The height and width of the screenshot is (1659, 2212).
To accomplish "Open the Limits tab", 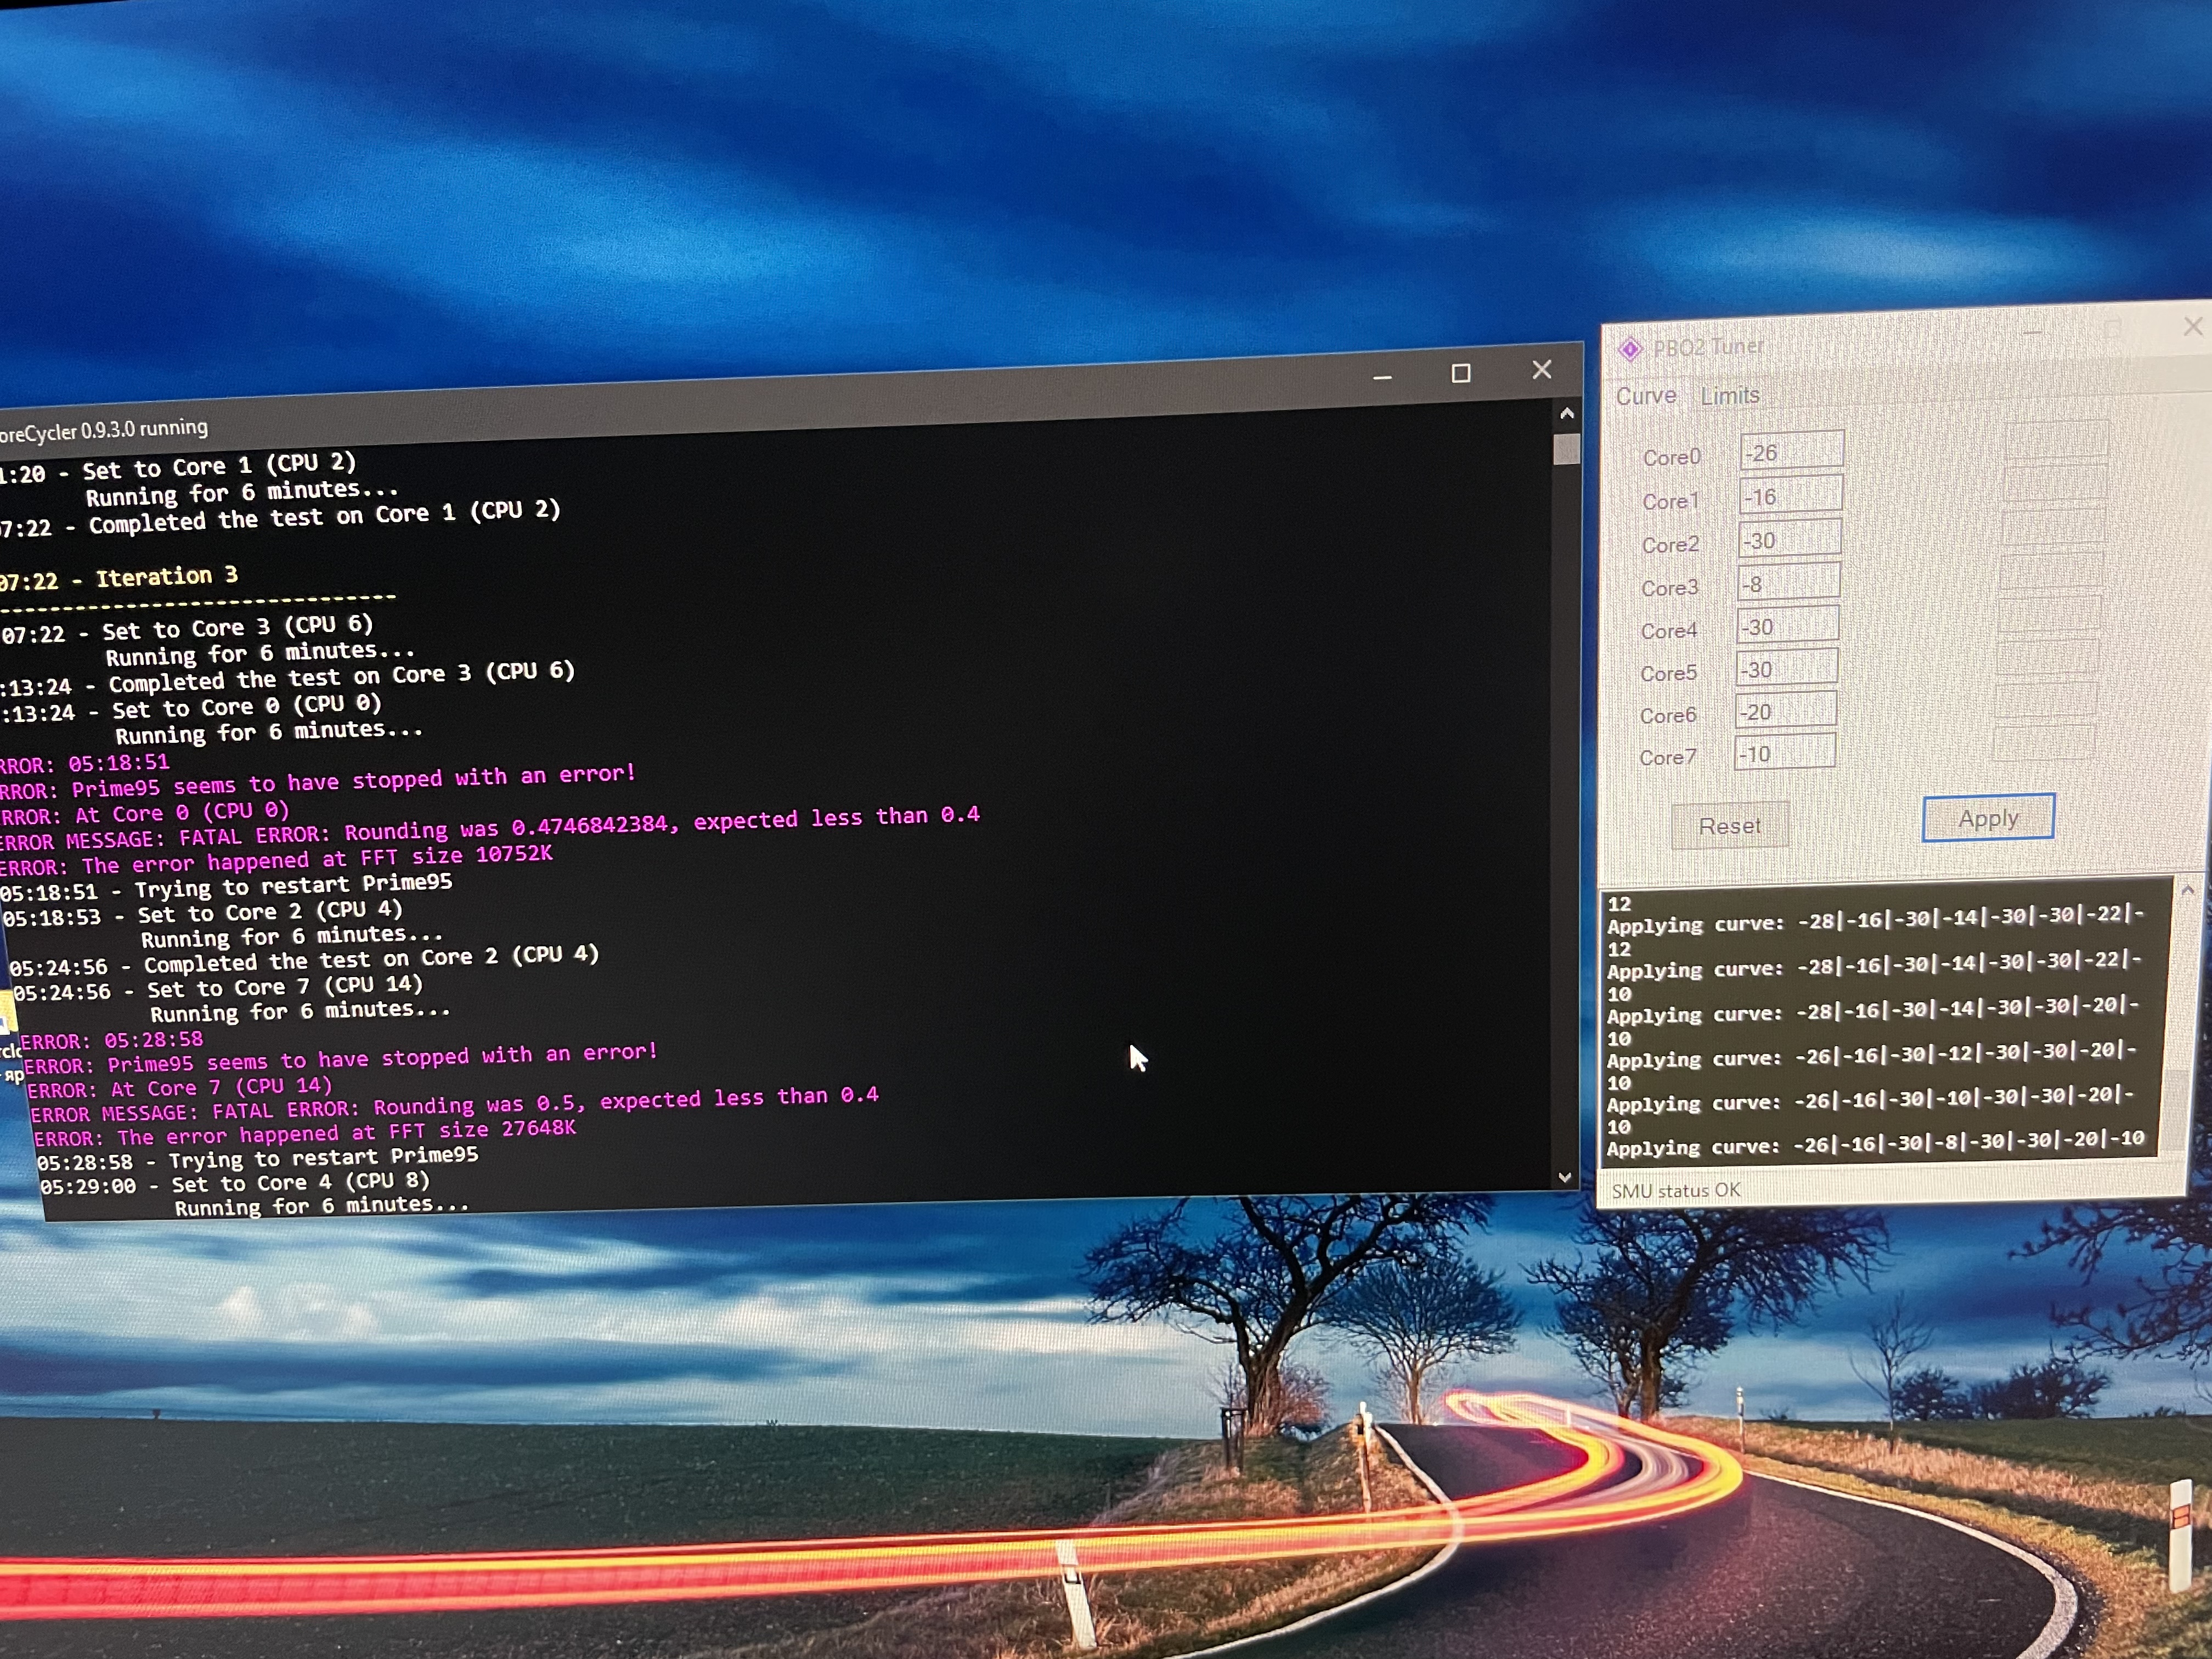I will 1730,395.
